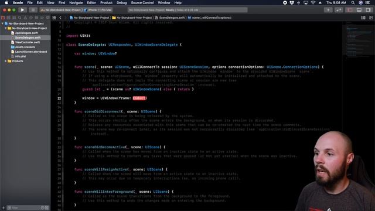The image size is (375, 211).
Task: Click the Stop button in toolbar
Action: [33, 10]
